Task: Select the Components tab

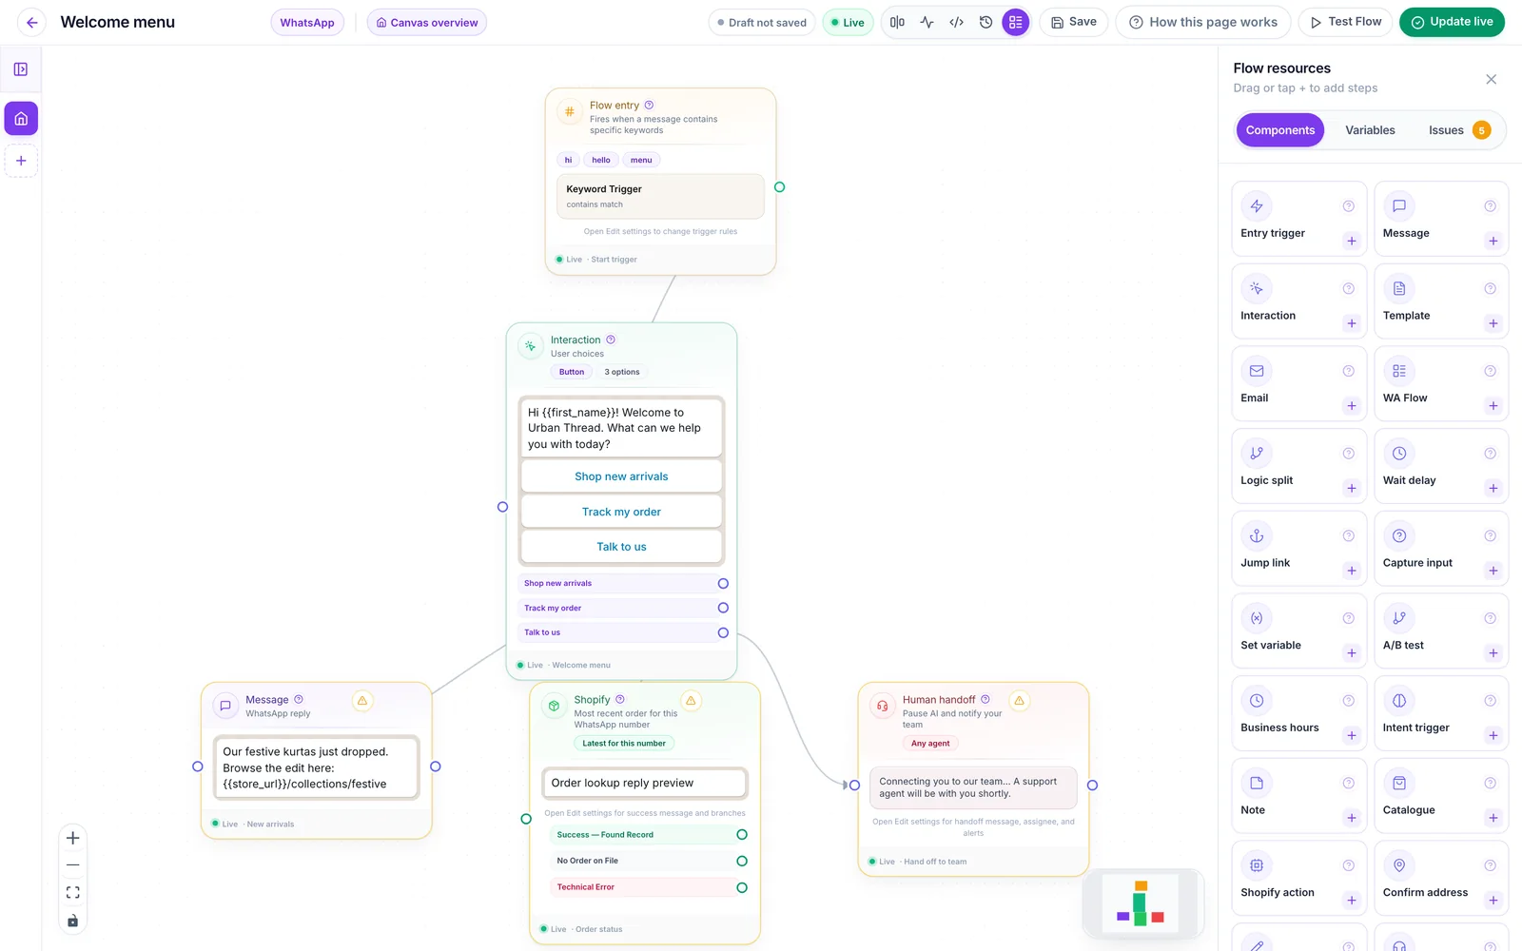Action: pos(1280,130)
